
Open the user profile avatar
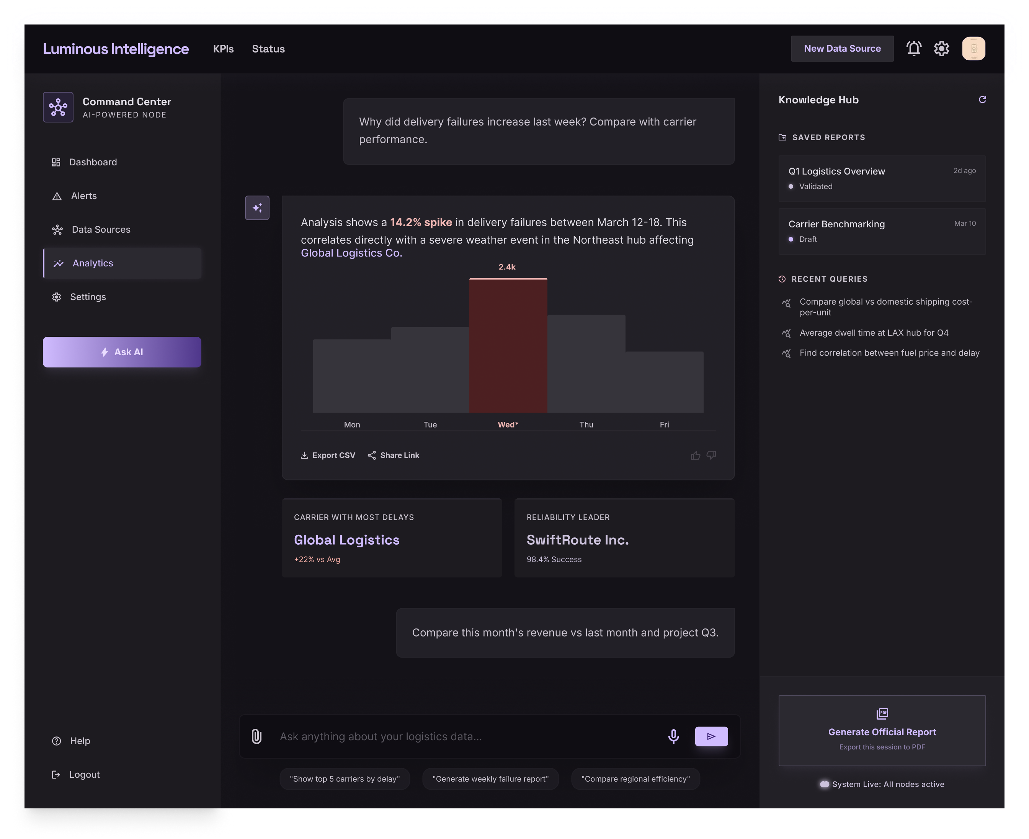[973, 49]
